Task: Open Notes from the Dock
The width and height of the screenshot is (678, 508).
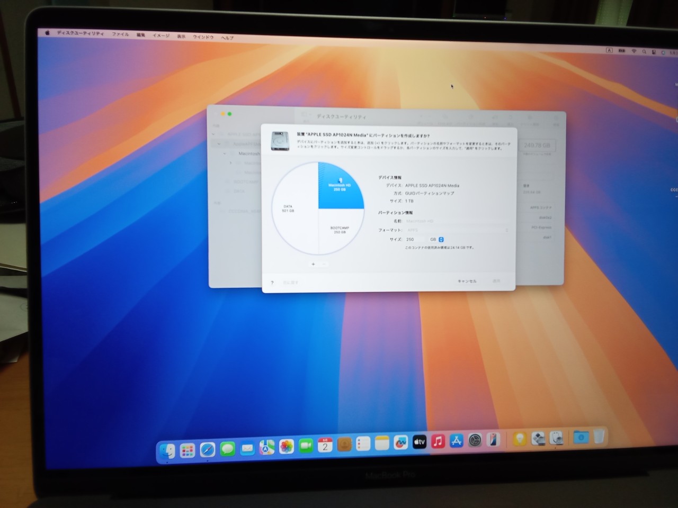Action: pos(382,443)
